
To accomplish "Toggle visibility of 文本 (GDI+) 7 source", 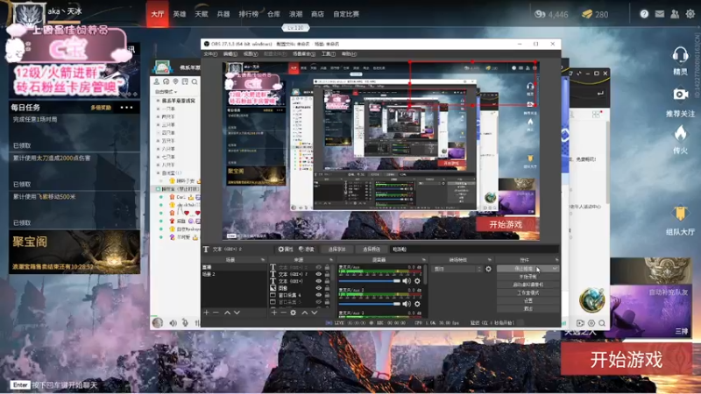I will 318,274.
